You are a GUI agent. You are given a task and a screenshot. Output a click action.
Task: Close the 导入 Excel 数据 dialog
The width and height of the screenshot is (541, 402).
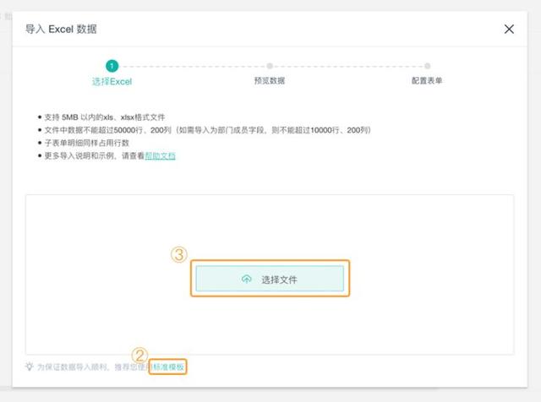[x=509, y=30]
